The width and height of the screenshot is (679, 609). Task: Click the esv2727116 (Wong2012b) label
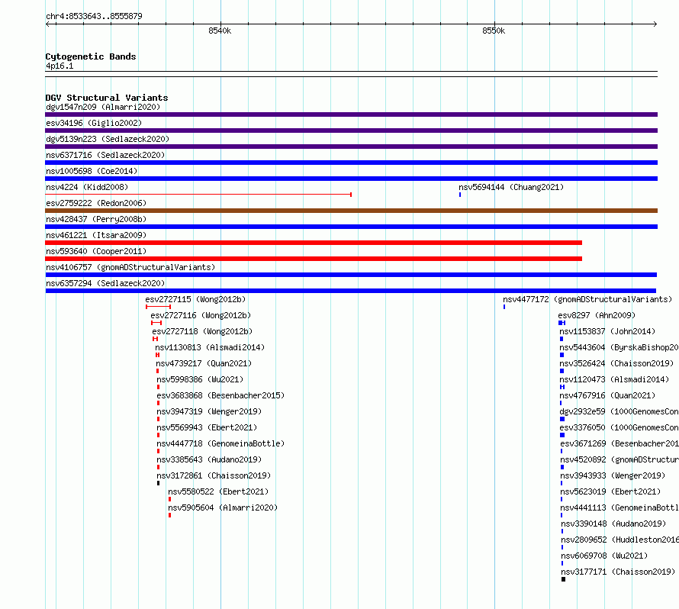coord(201,315)
